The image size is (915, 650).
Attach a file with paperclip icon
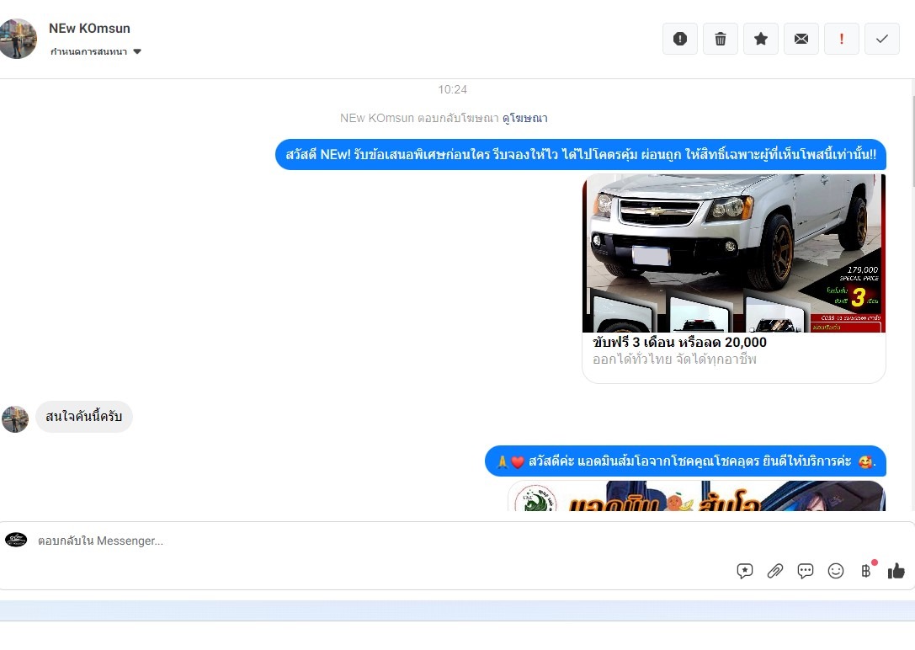point(775,571)
